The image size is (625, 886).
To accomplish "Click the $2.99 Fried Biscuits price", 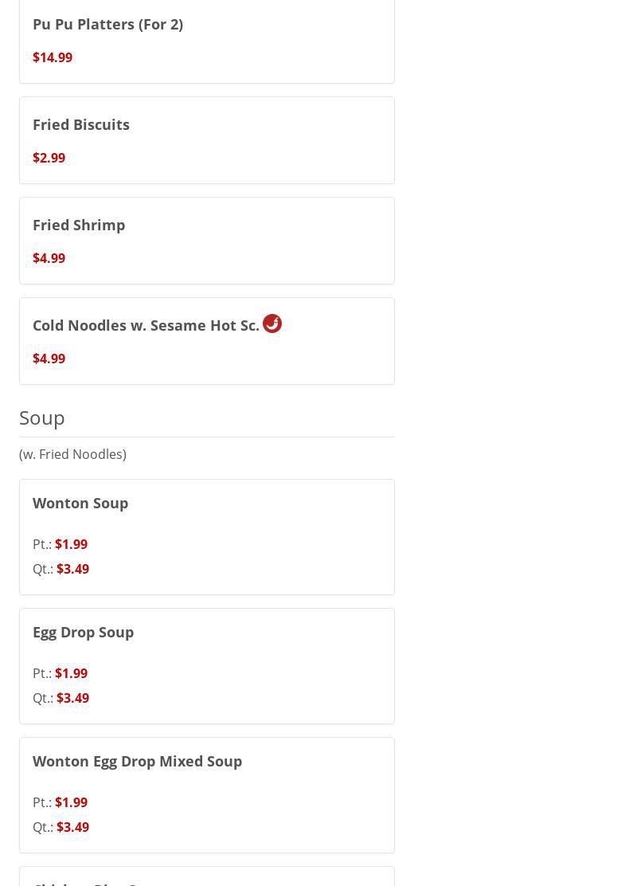I will (49, 158).
